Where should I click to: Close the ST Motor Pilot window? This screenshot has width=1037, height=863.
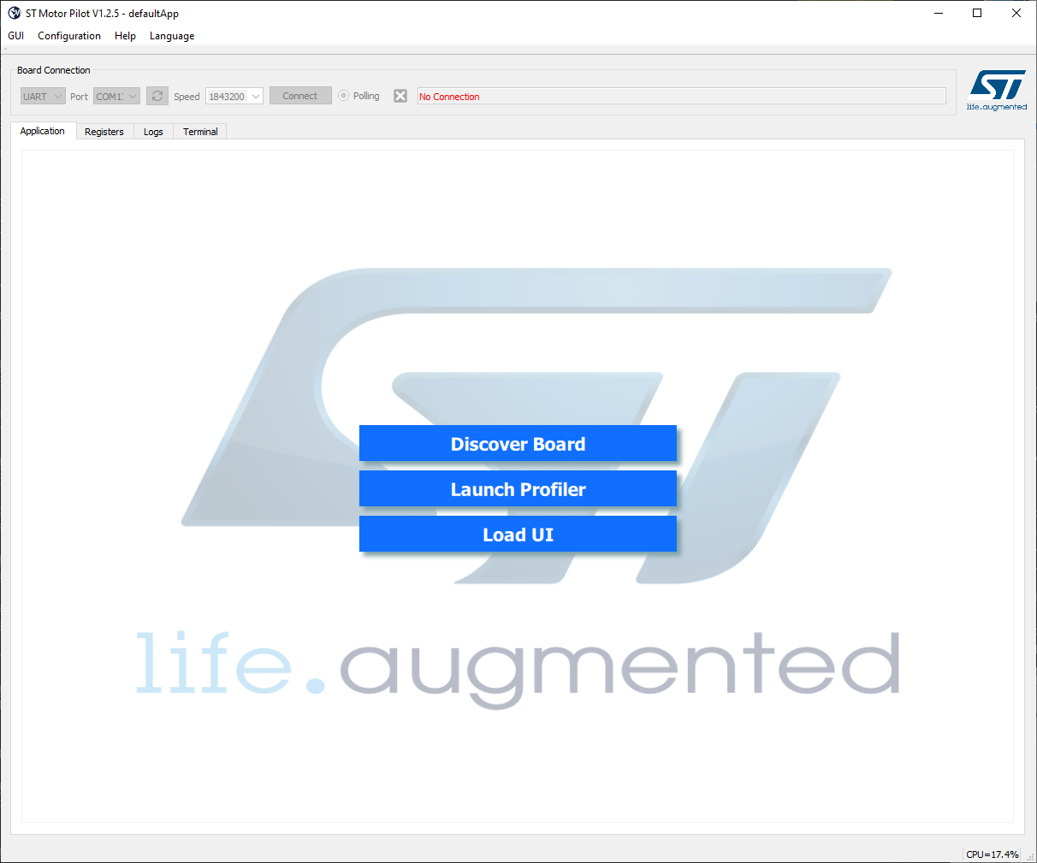[x=1016, y=13]
